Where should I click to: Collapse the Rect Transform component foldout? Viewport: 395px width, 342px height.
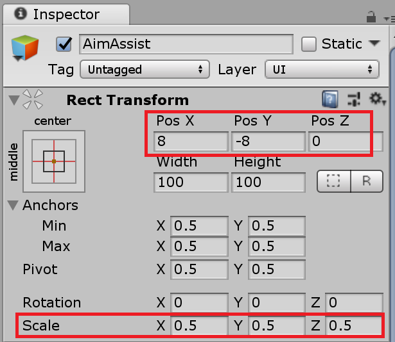pyautogui.click(x=13, y=100)
